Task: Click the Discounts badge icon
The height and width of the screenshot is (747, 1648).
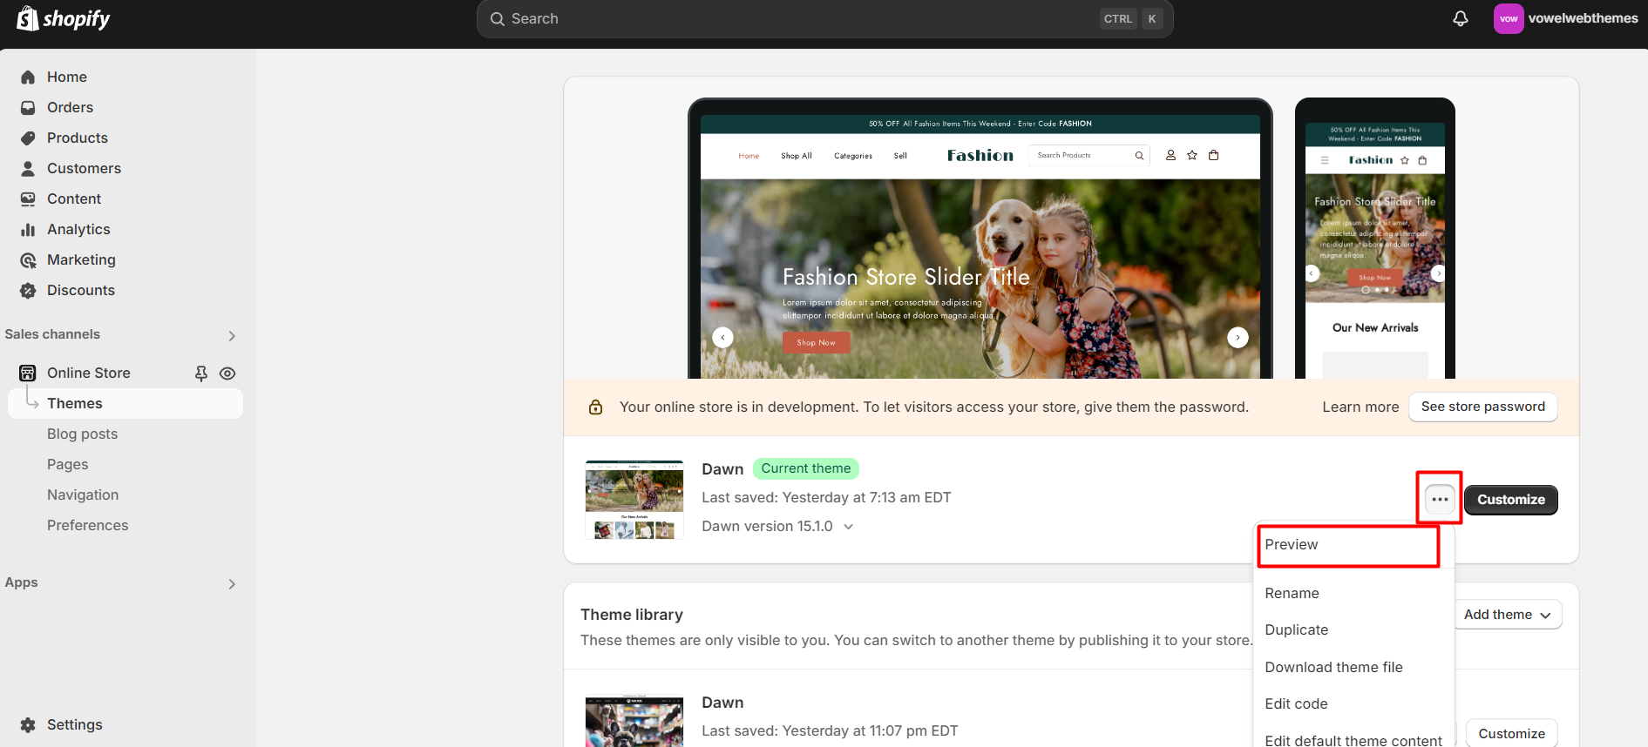Action: tap(28, 291)
